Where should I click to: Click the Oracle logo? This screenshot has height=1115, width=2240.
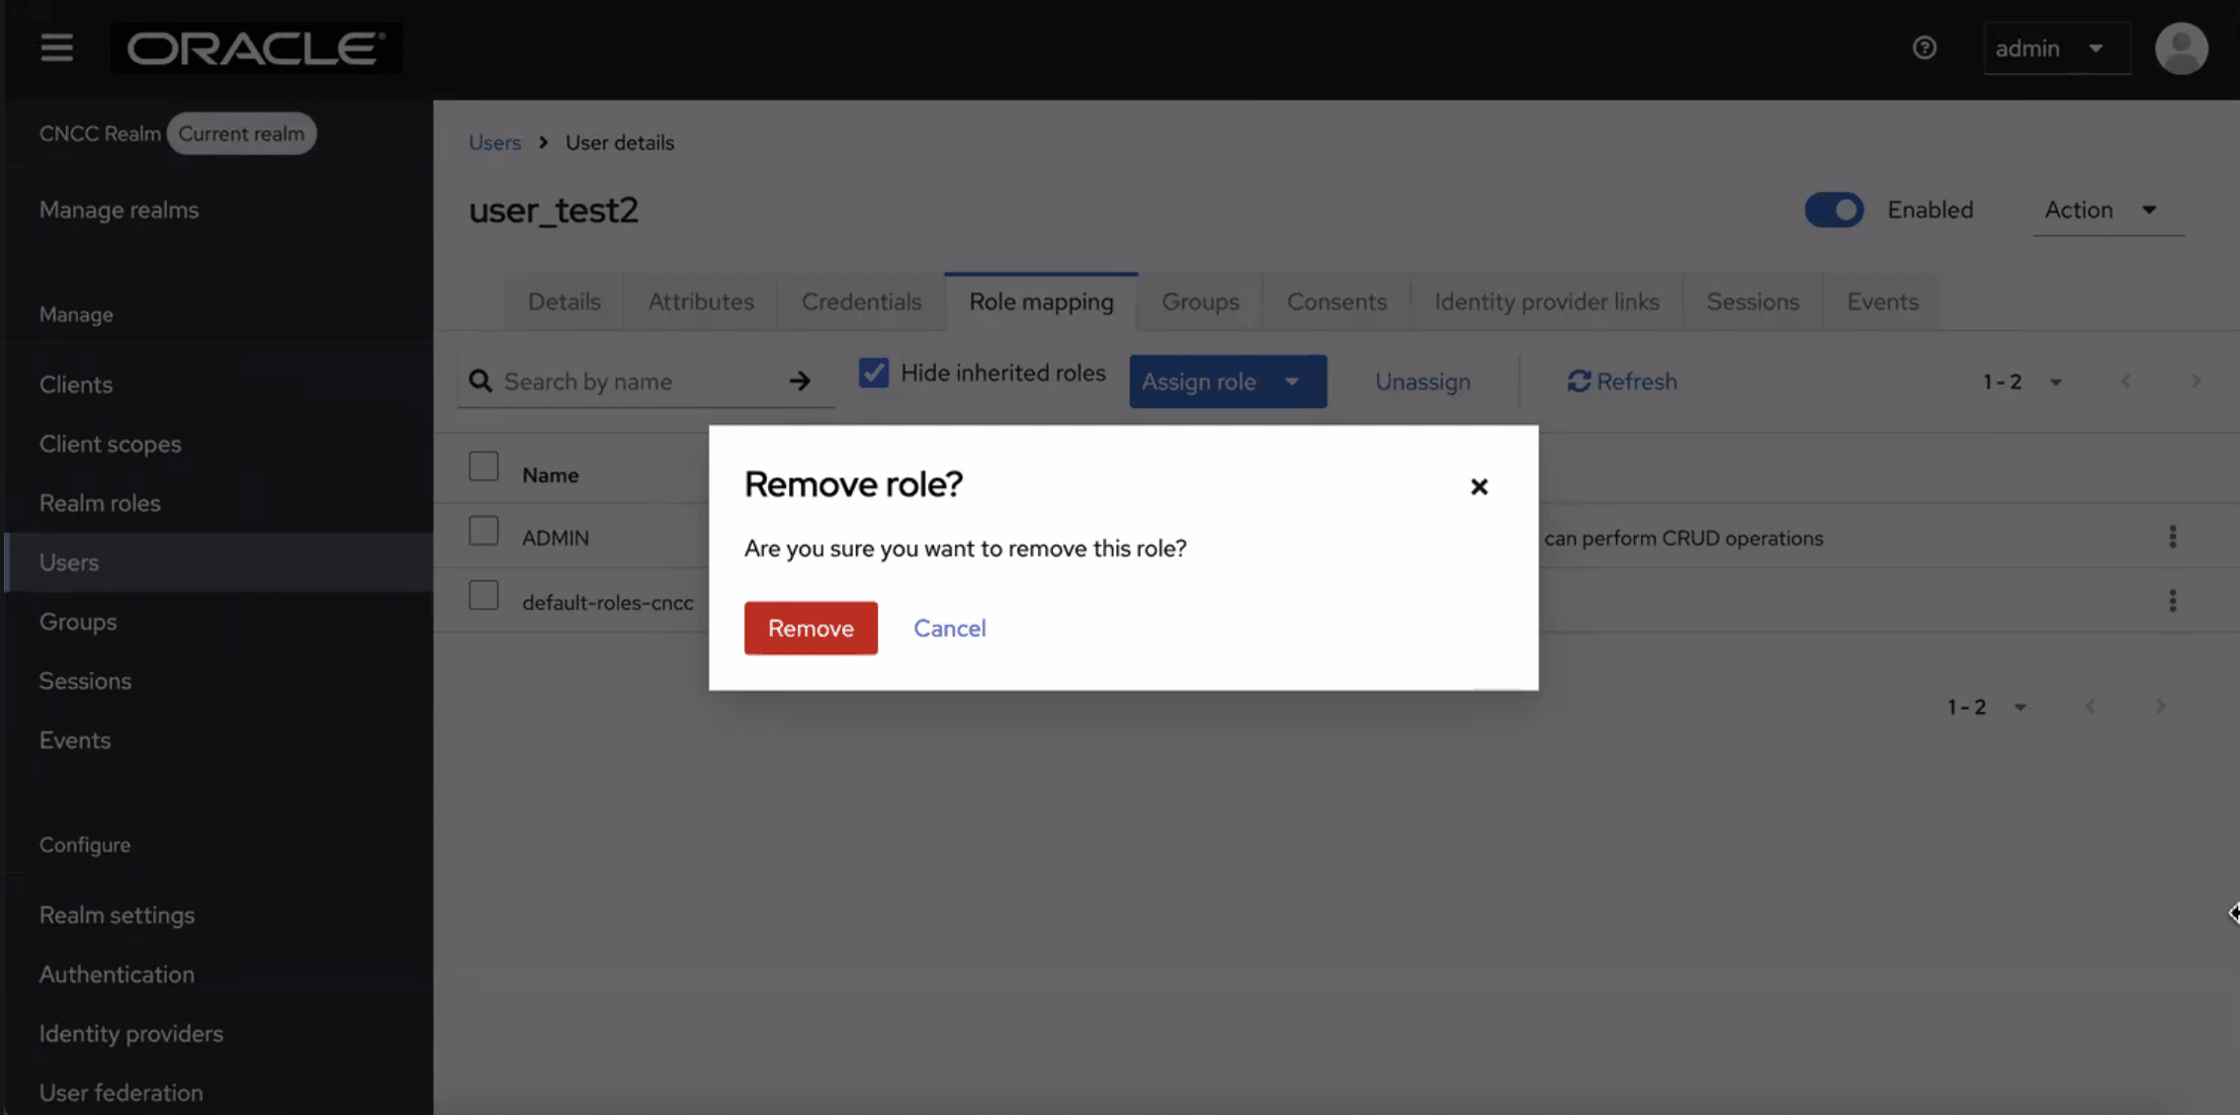point(256,47)
